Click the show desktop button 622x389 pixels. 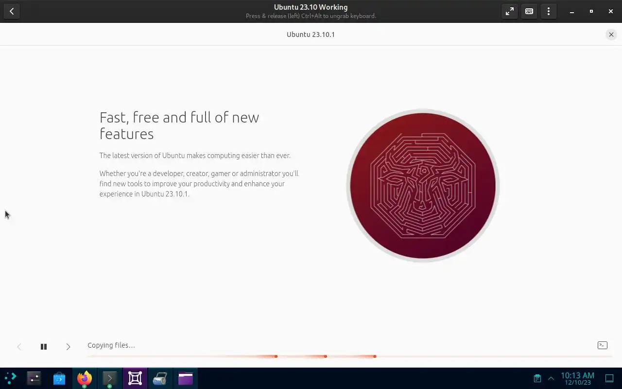(x=609, y=378)
